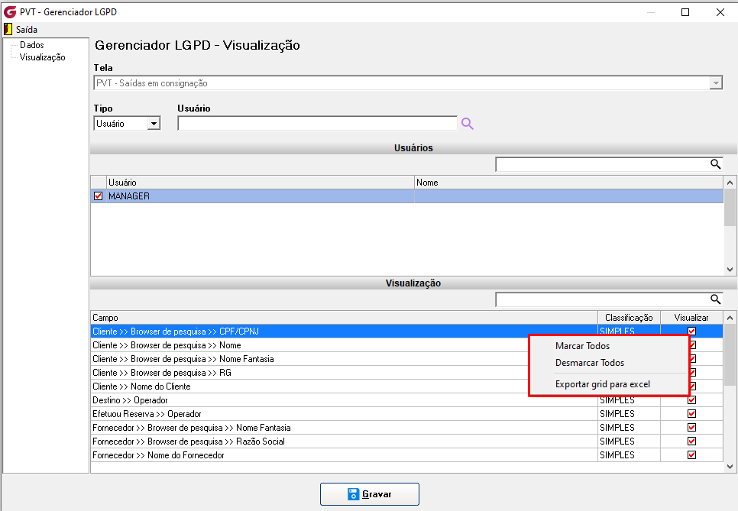Toggle Visualizar for Fornecedor Razão Social row
The image size is (738, 511).
coord(691,441)
